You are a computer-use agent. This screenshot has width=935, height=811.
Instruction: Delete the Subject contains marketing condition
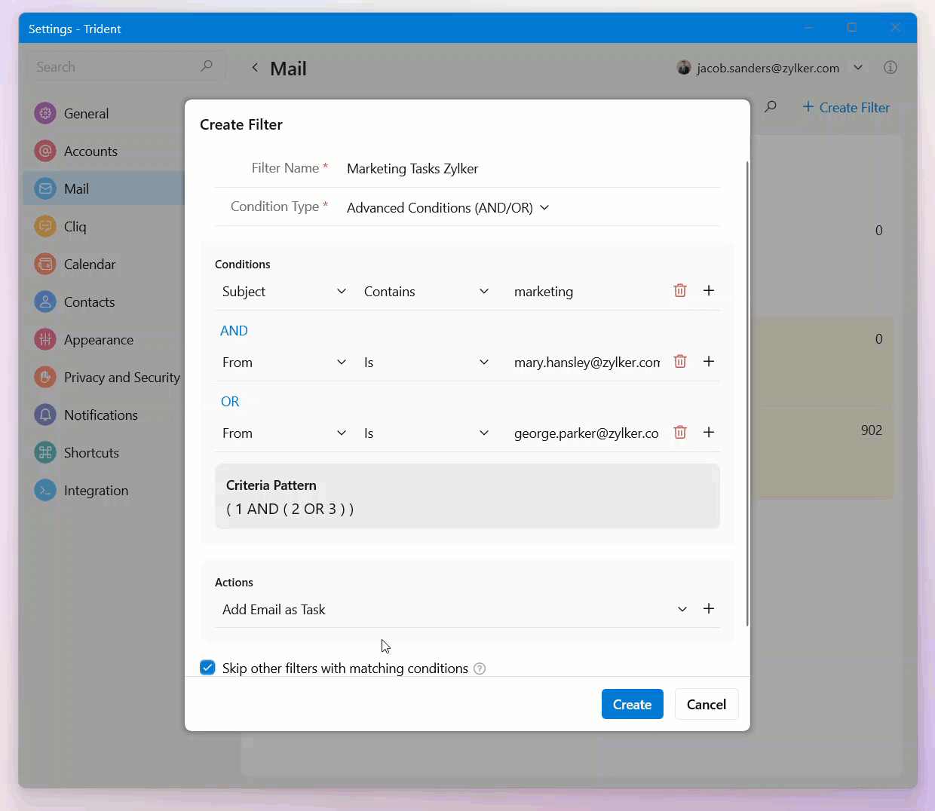click(x=679, y=291)
